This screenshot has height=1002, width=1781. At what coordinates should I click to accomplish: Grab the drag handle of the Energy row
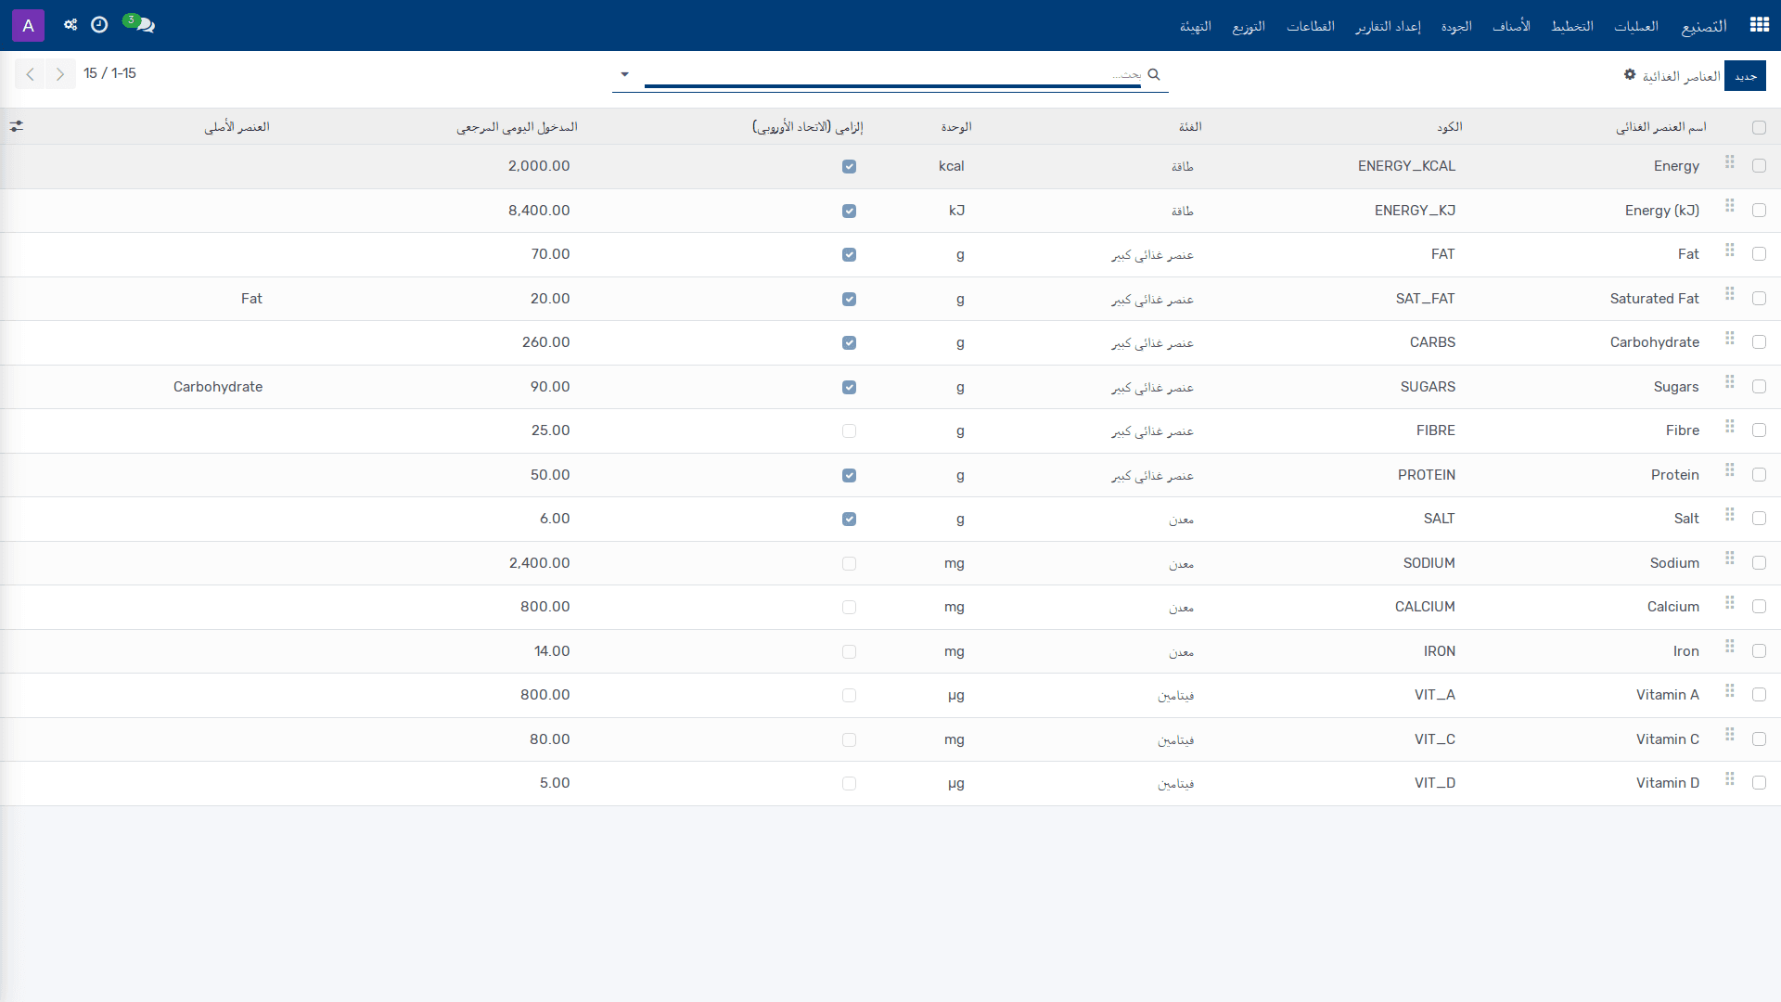[x=1730, y=162]
